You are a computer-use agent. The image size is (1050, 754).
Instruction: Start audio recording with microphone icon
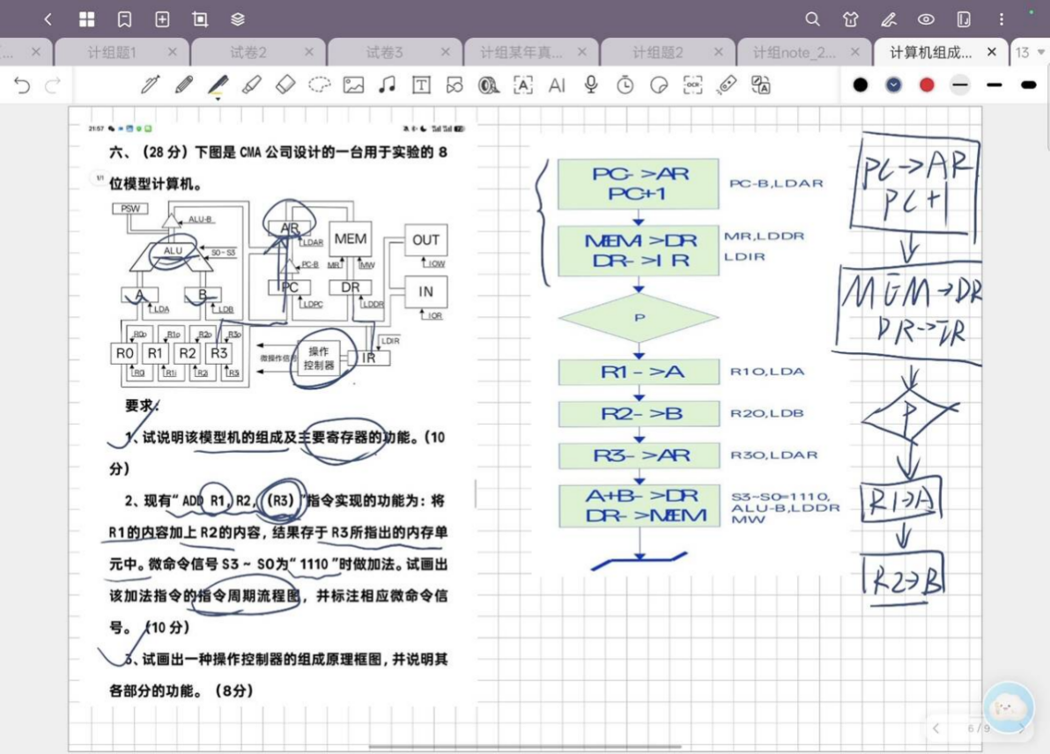pyautogui.click(x=591, y=85)
